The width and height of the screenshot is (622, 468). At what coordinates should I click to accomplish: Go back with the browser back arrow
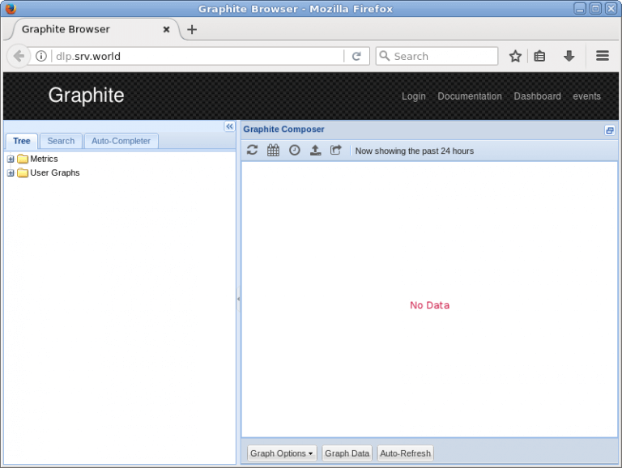click(x=19, y=57)
